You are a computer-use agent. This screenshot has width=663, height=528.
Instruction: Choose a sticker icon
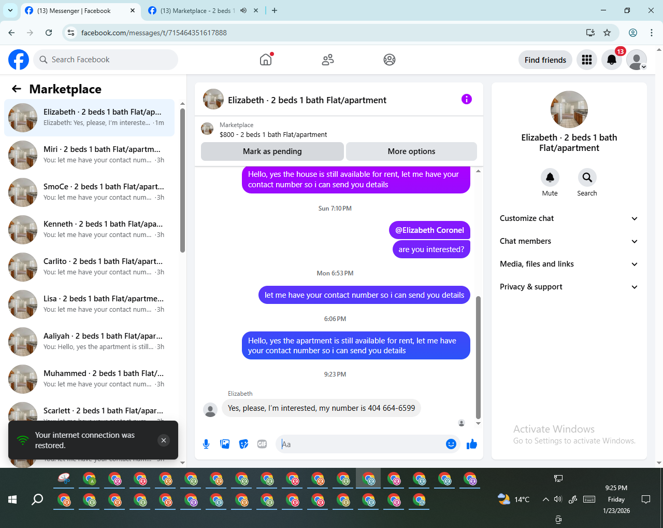(x=243, y=444)
